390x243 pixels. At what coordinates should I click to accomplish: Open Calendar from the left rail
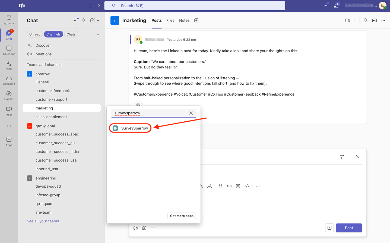[x=9, y=50]
